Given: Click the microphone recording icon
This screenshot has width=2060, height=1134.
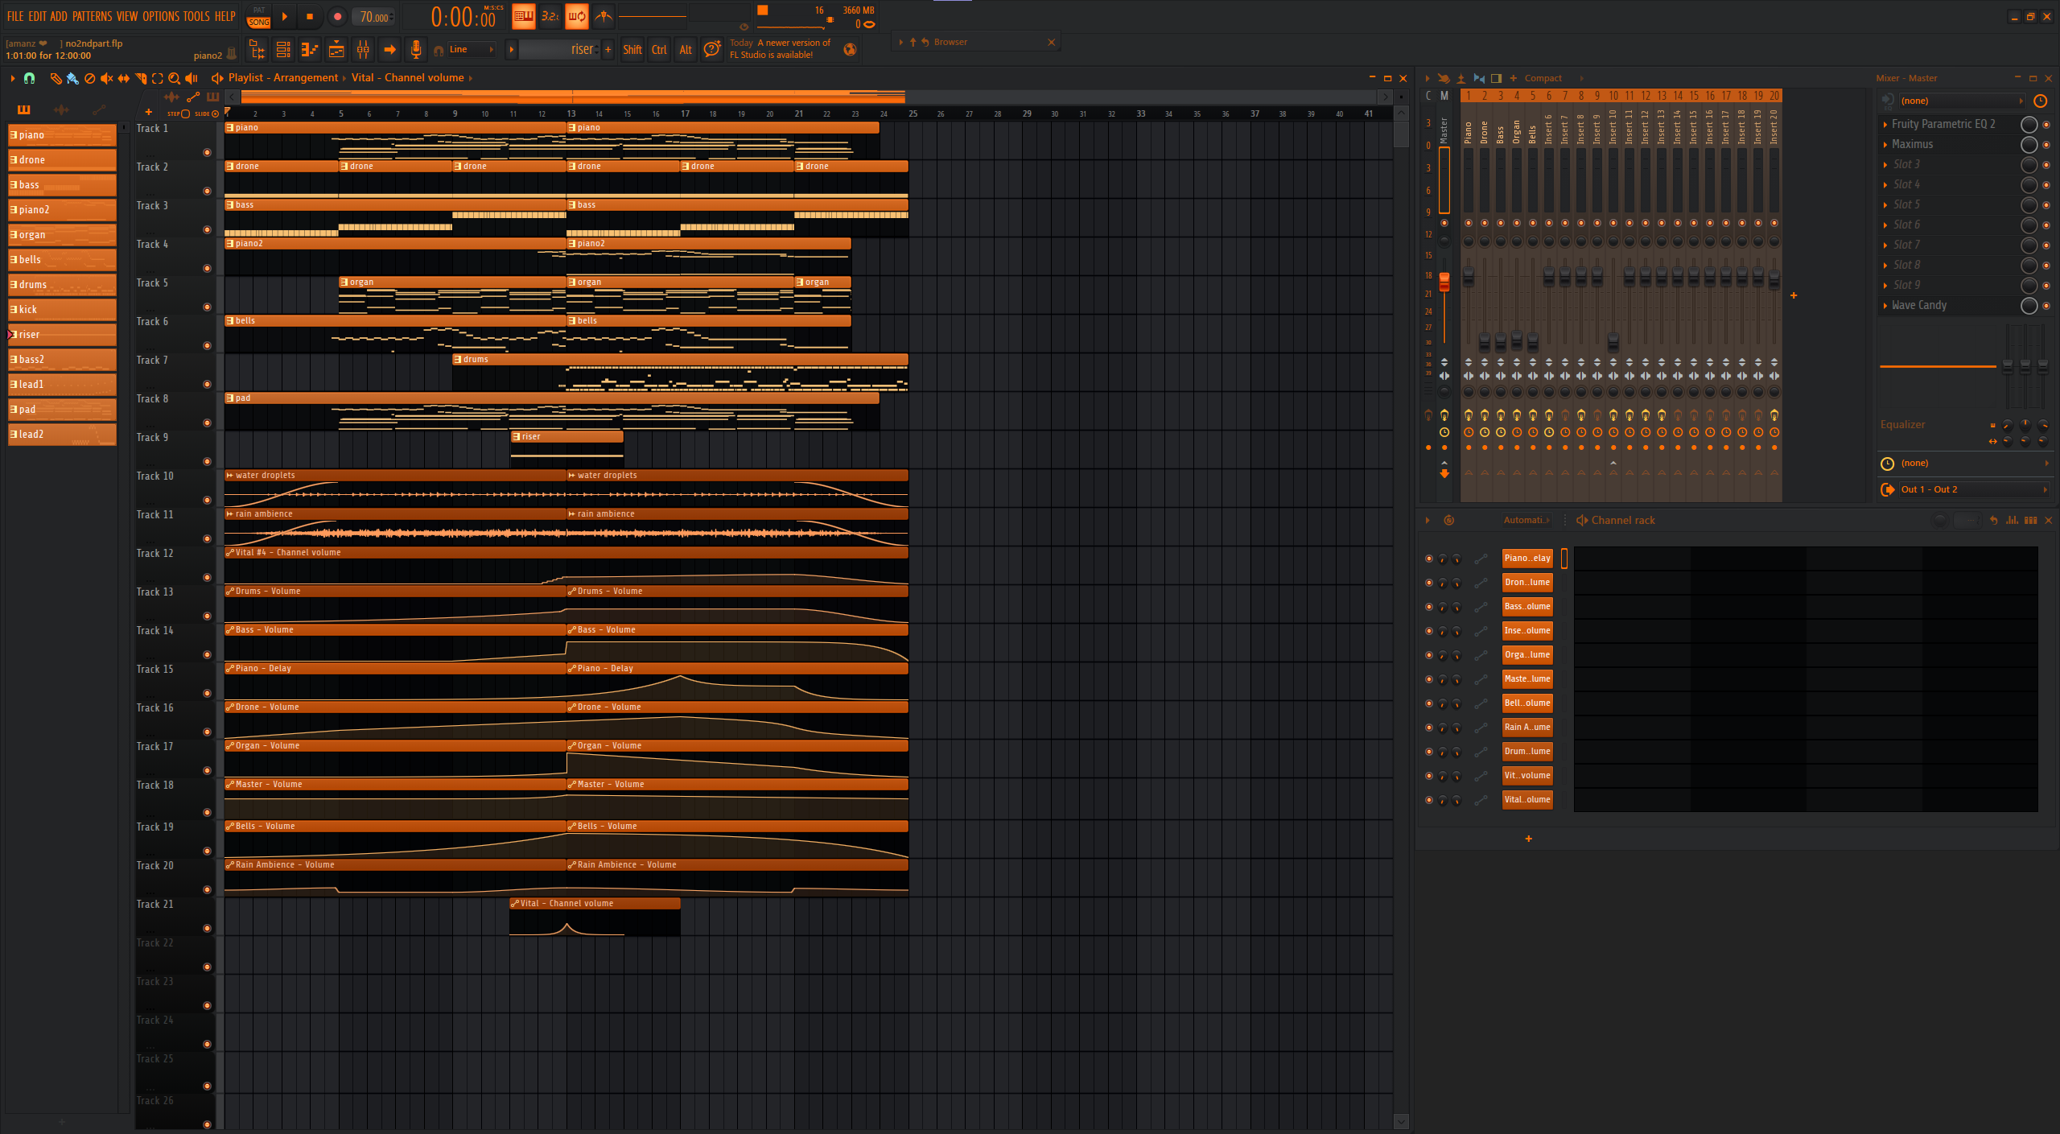Looking at the screenshot, I should click(x=415, y=50).
